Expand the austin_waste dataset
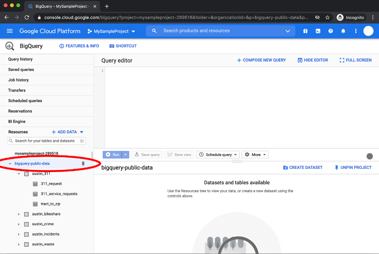Screen dimensions: 379x254 [18, 245]
